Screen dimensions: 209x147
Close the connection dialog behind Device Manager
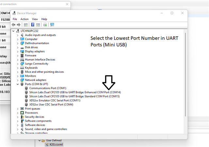click(x=67, y=4)
